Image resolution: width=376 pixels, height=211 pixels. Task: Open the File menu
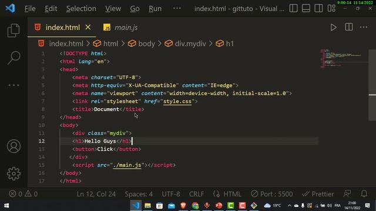pyautogui.click(x=30, y=9)
